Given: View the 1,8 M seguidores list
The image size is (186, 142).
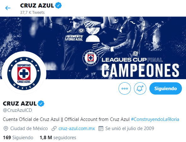Looking at the screenshot, I should pos(58,138).
